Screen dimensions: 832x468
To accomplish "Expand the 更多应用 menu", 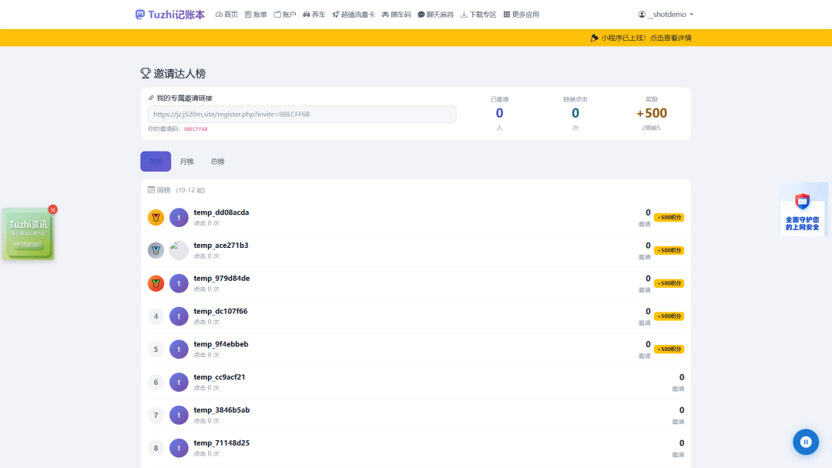I will 521,15.
